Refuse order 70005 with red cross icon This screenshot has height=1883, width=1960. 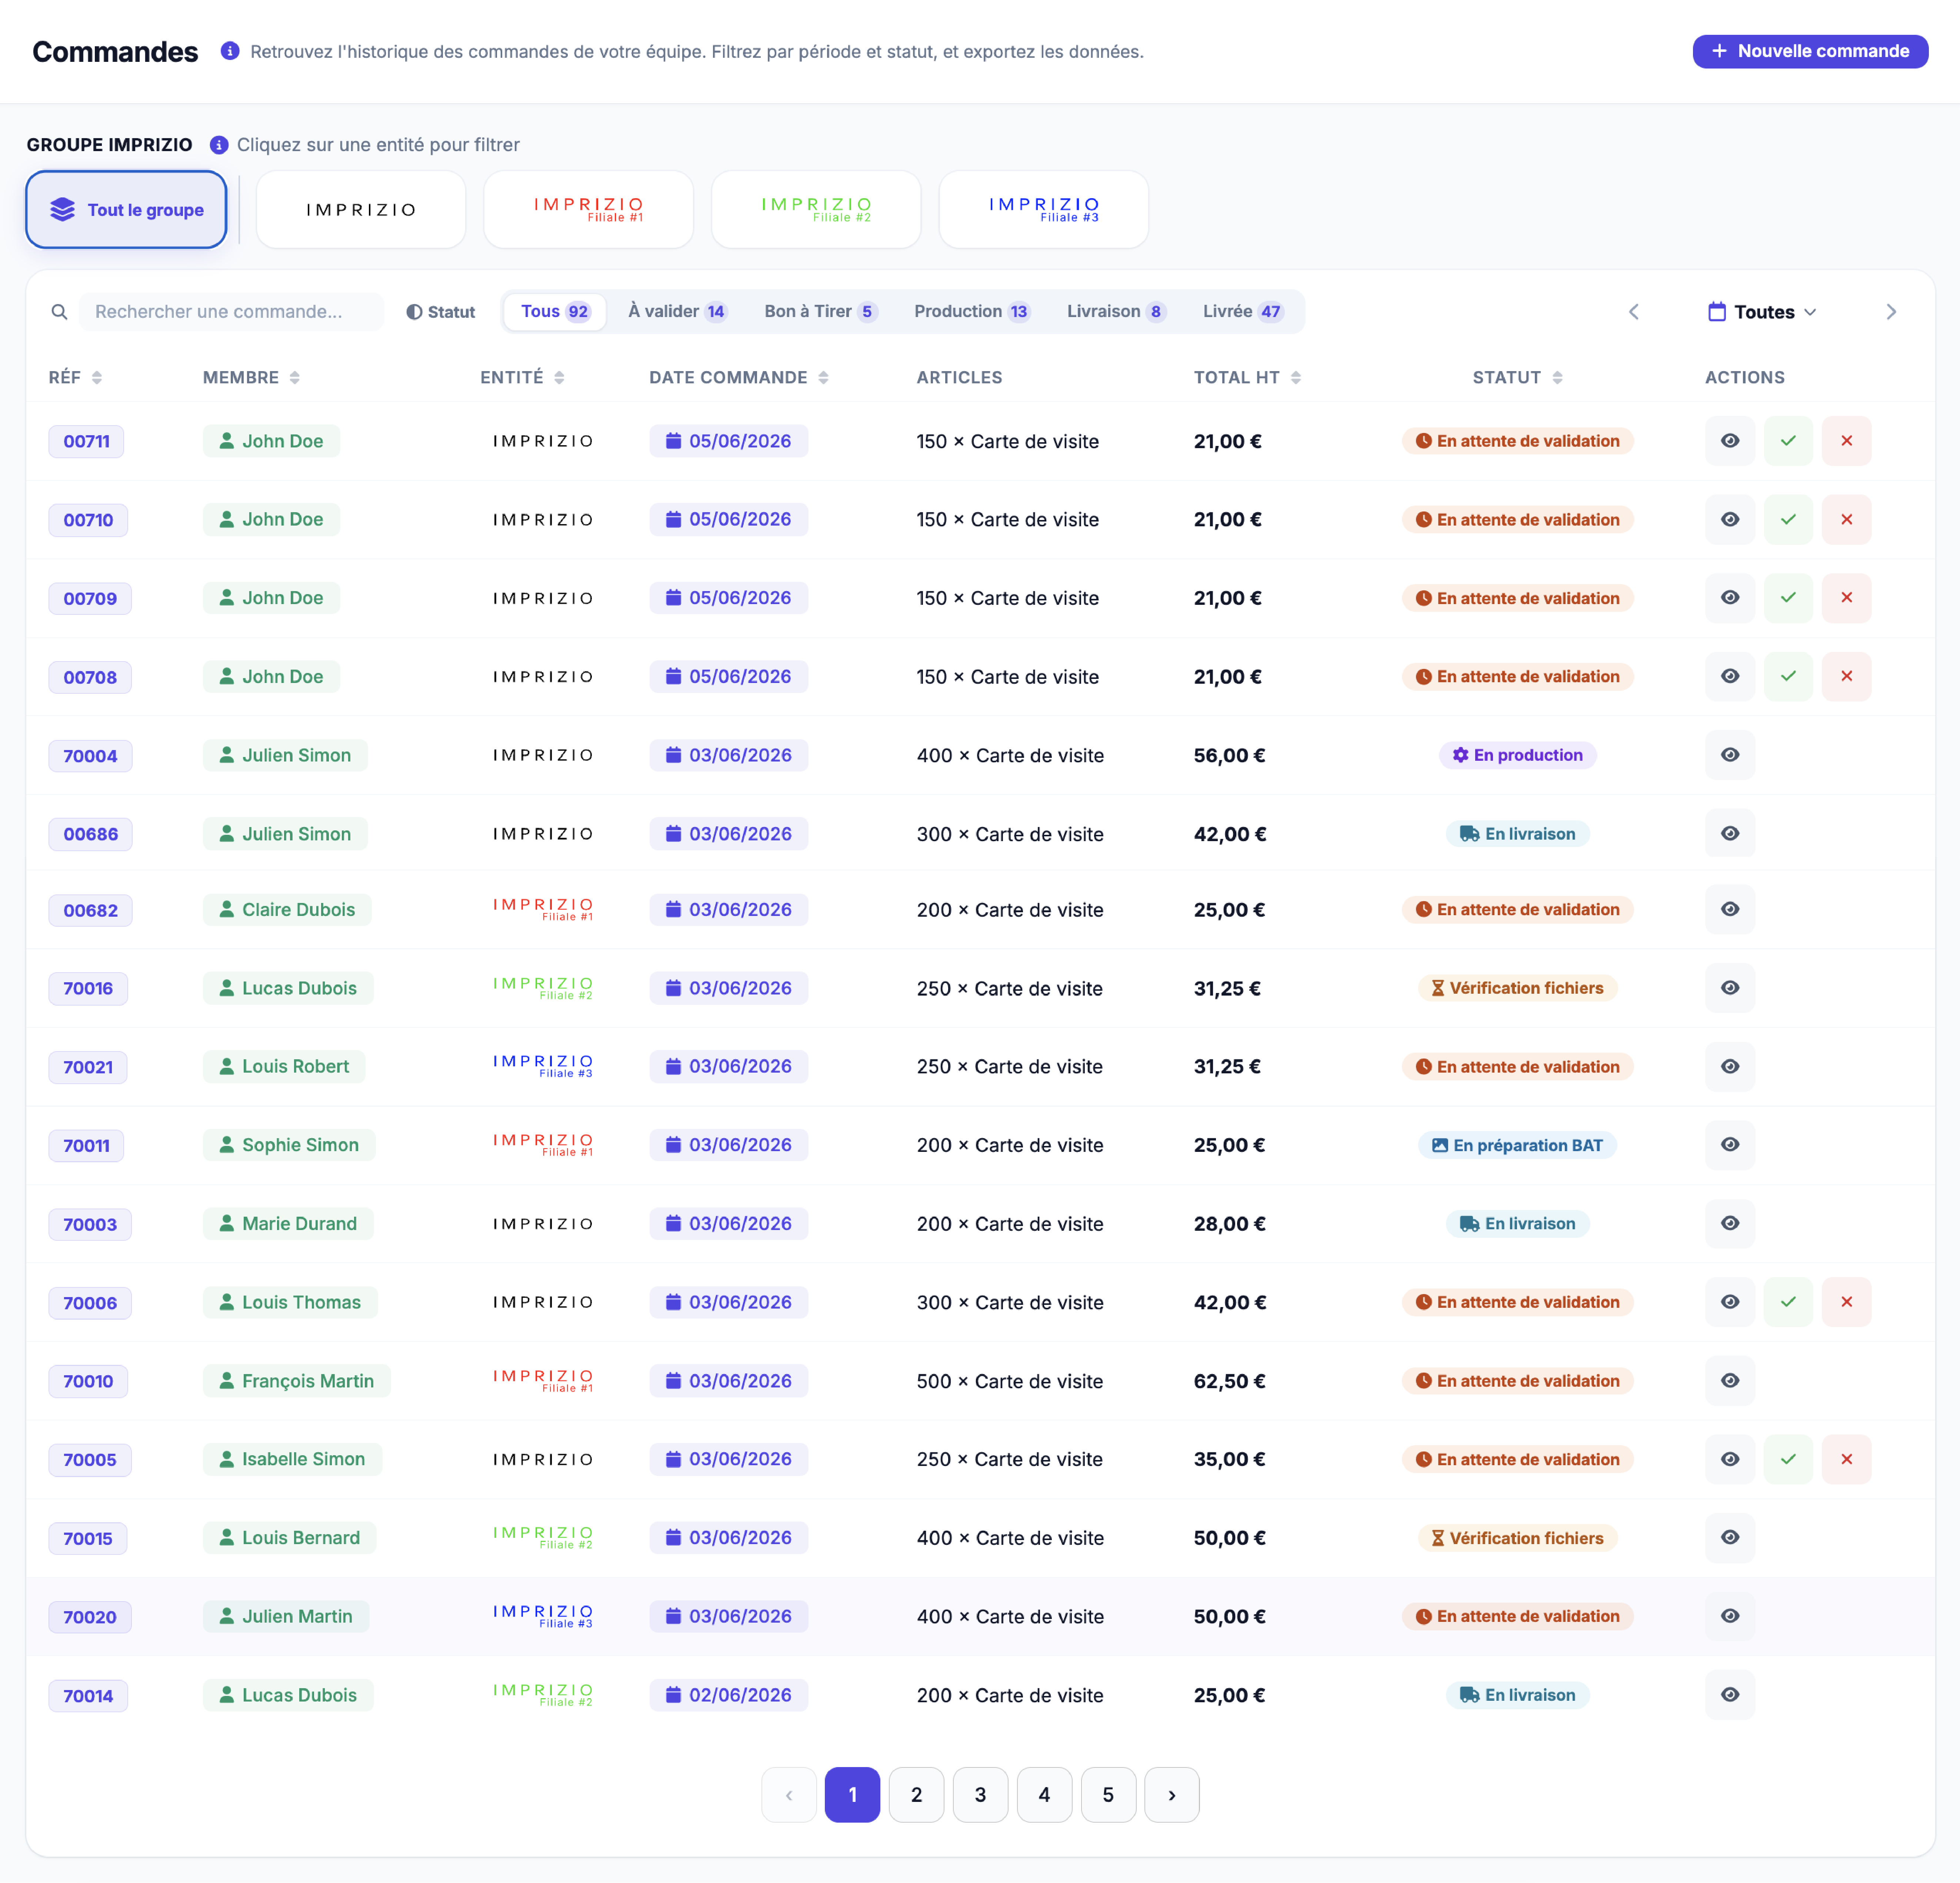pyautogui.click(x=1846, y=1459)
